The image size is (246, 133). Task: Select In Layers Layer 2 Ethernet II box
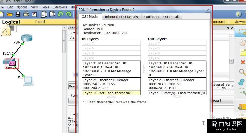point(111,84)
